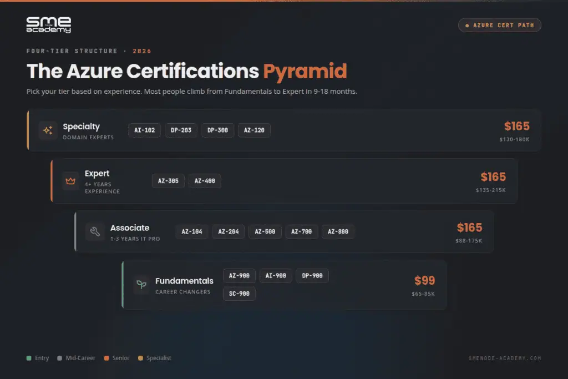Click the Four-Tier Structure 2026 label
Viewport: 568px width, 379px height.
pos(89,51)
